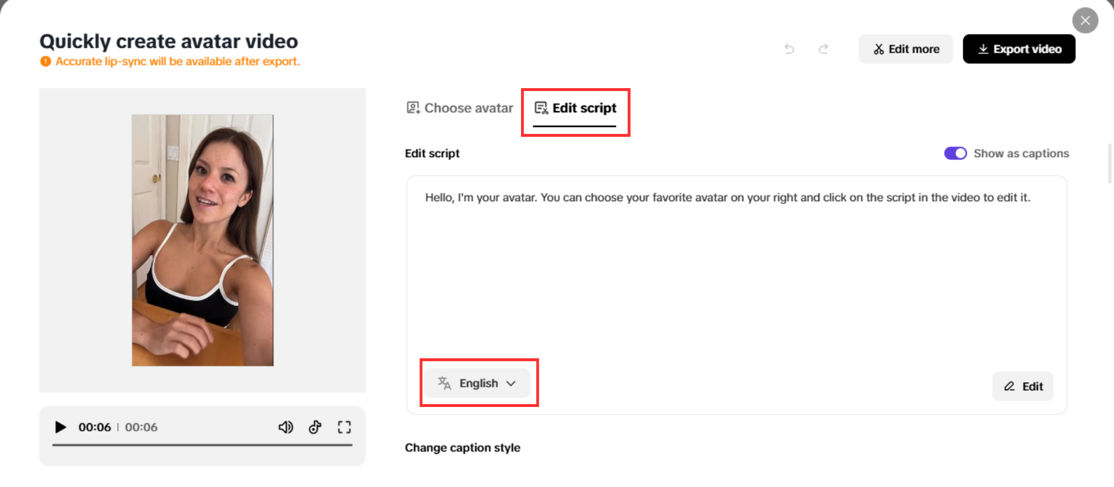Click the translate icon beside English

pos(444,383)
